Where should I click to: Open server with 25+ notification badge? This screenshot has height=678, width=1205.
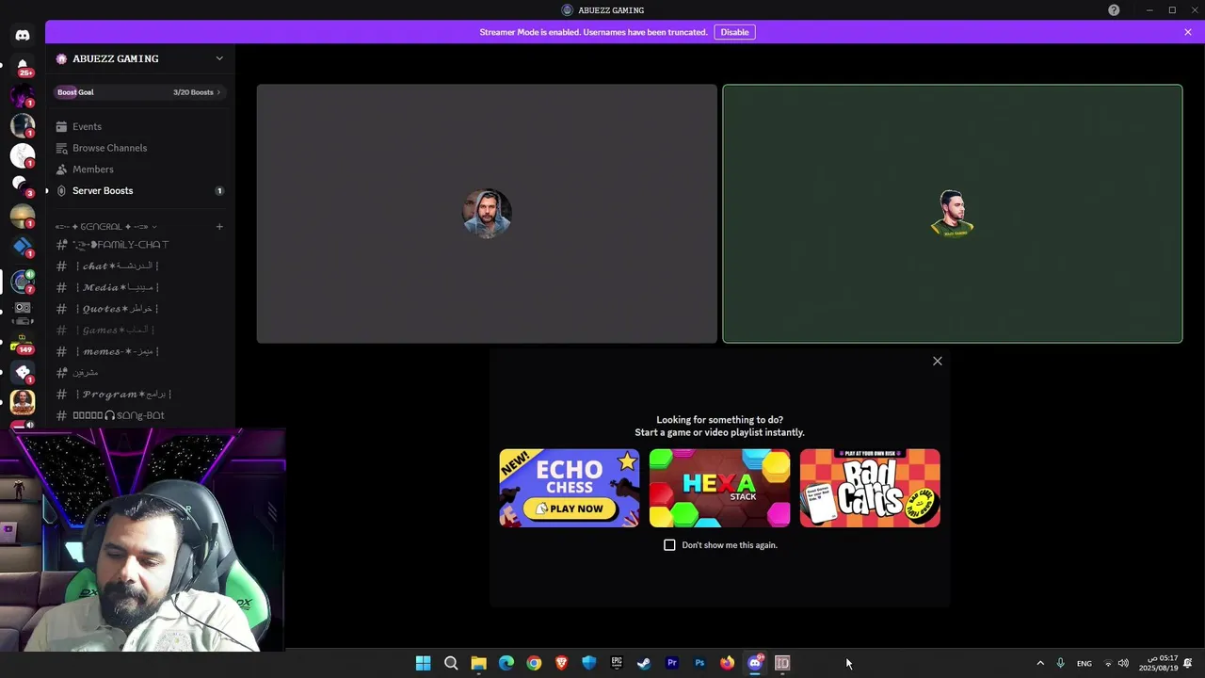click(x=23, y=67)
